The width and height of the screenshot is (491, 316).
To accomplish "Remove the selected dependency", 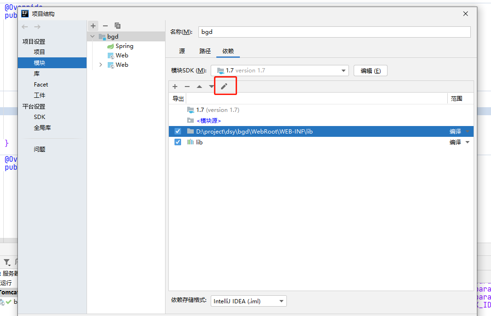I will pos(187,87).
